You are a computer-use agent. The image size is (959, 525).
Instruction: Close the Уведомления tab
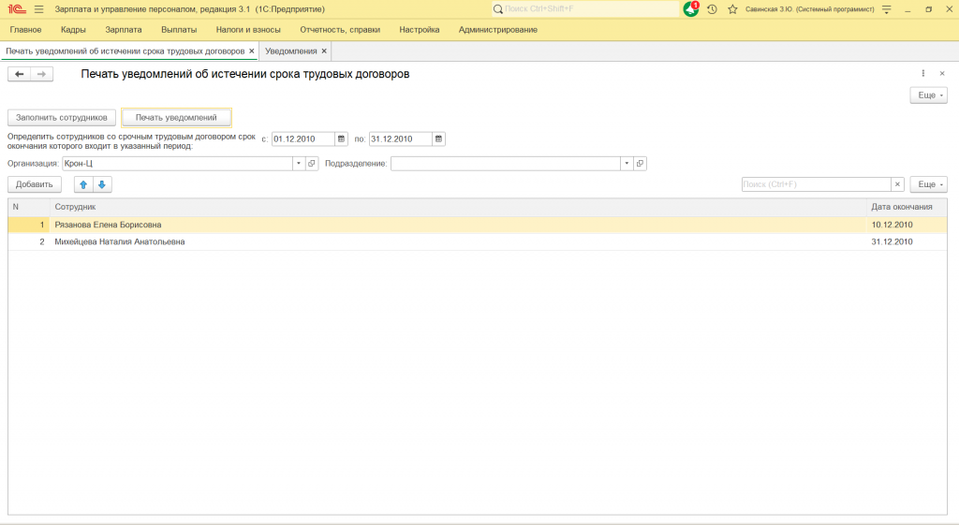coord(324,51)
